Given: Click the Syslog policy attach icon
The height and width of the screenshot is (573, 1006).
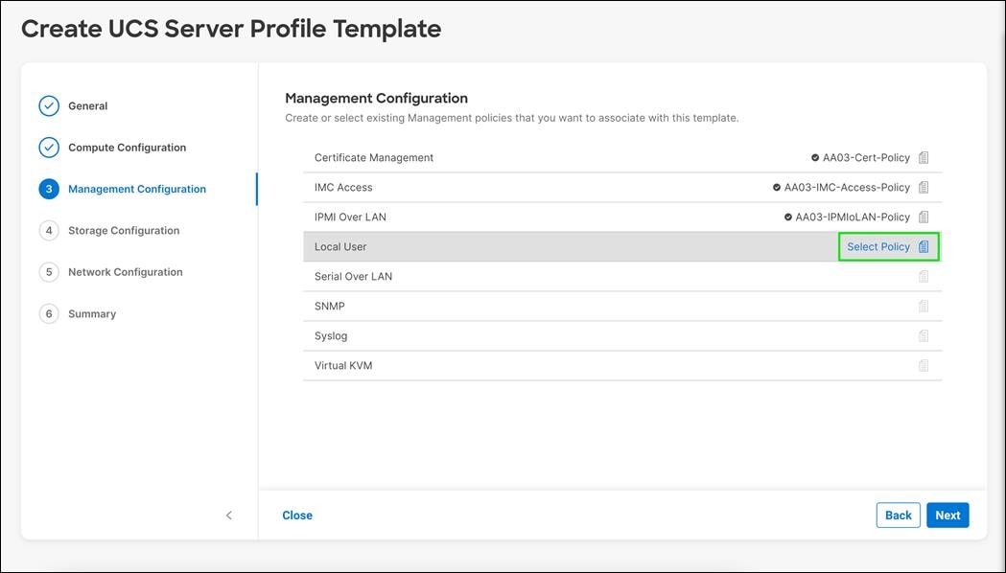Looking at the screenshot, I should click(x=923, y=335).
